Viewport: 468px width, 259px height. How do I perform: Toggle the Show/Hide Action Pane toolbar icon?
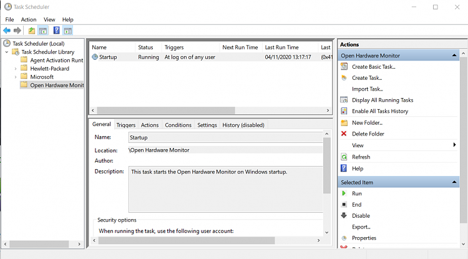[68, 31]
